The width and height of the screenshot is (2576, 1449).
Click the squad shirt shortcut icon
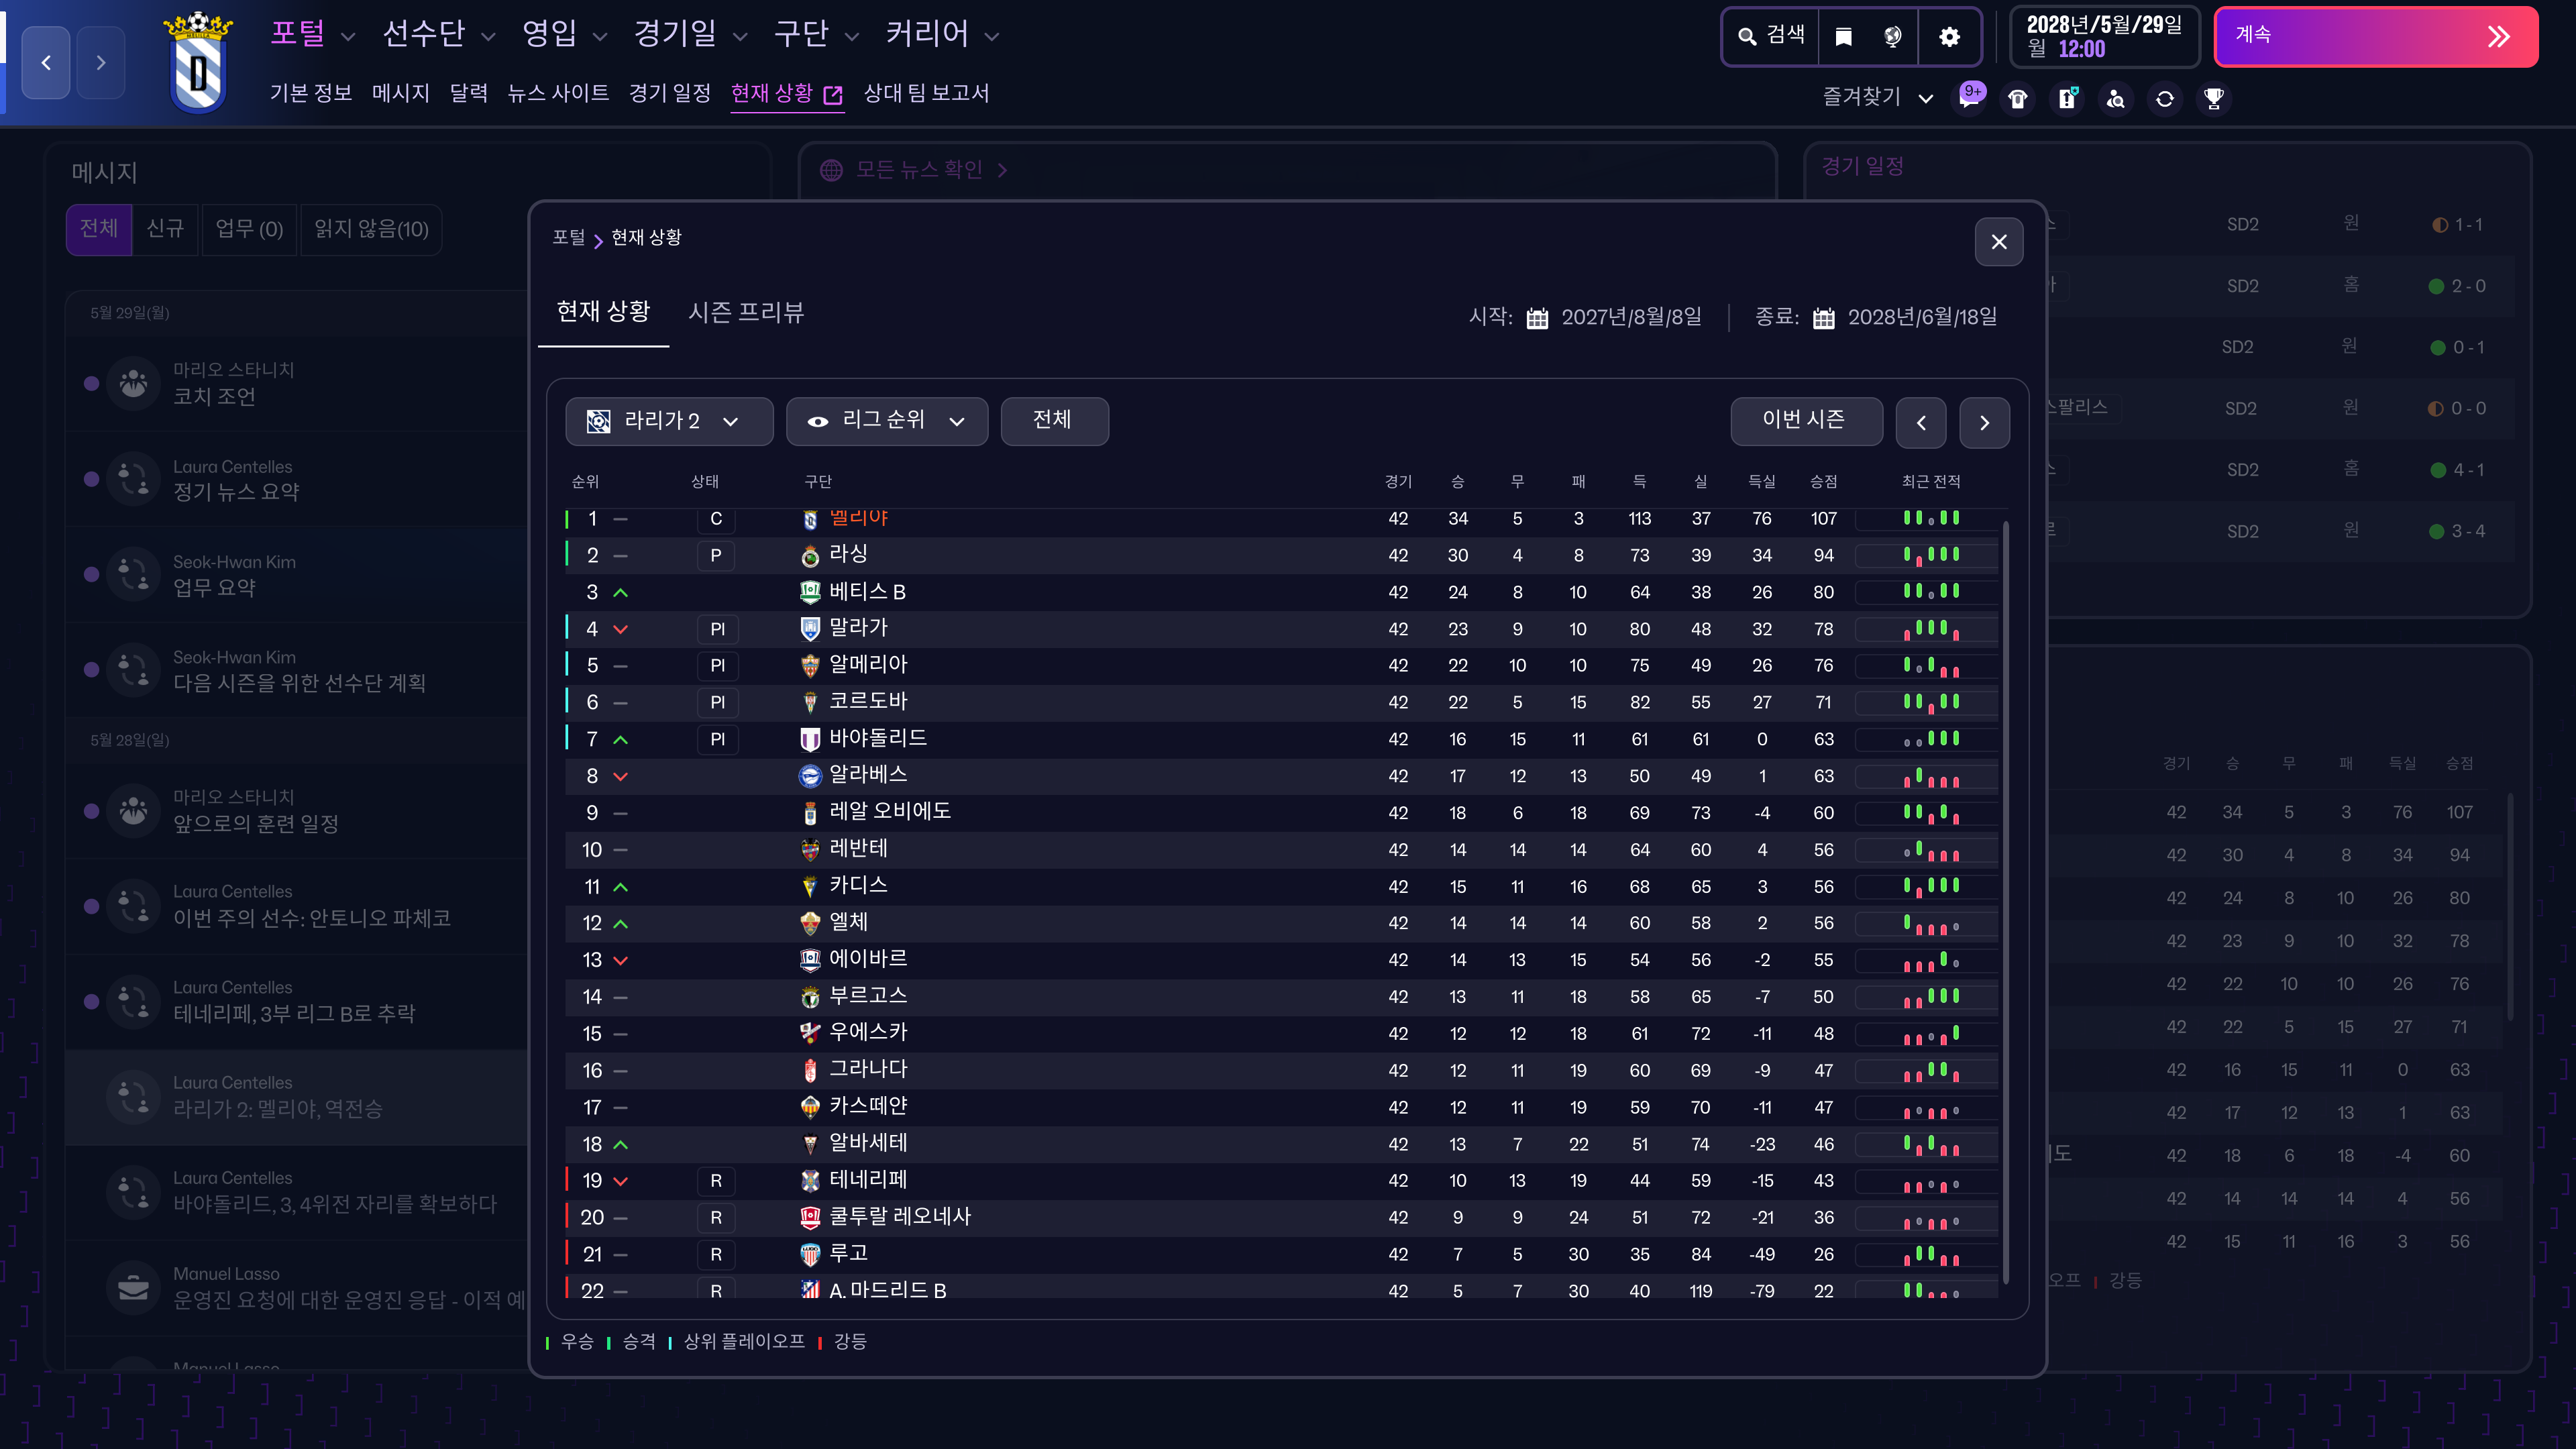2018,99
